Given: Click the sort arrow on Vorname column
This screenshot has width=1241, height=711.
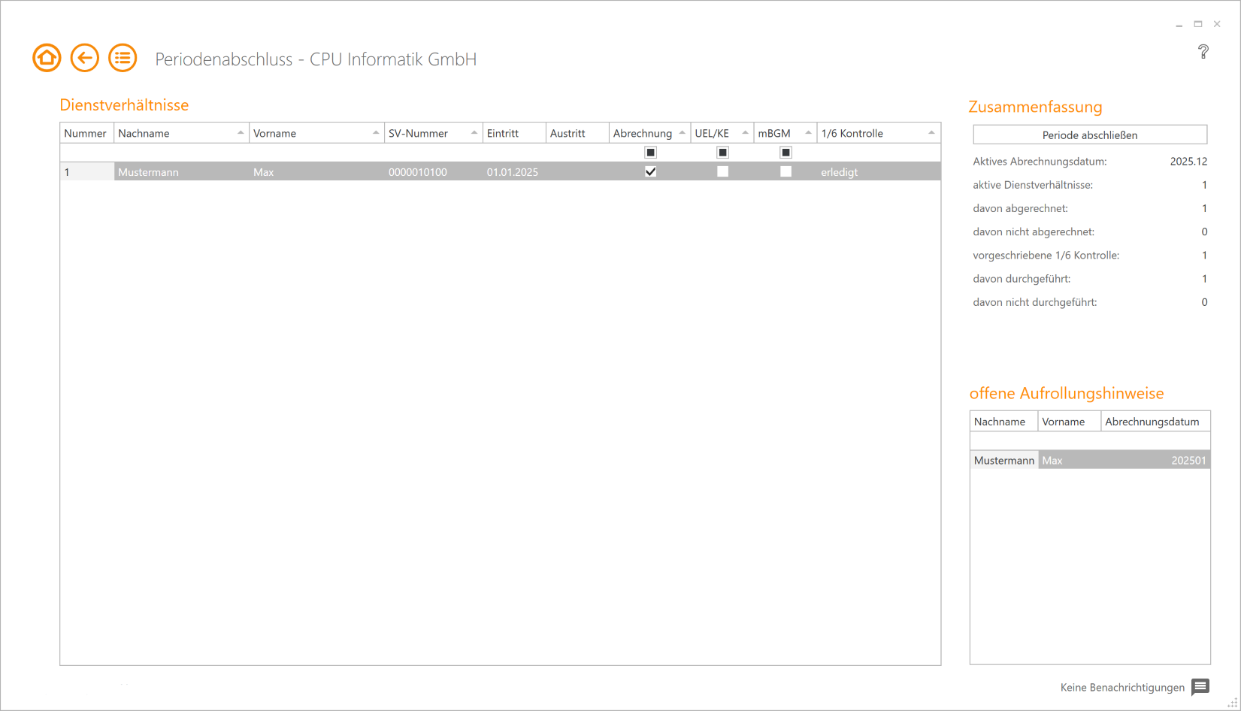Looking at the screenshot, I should coord(377,132).
